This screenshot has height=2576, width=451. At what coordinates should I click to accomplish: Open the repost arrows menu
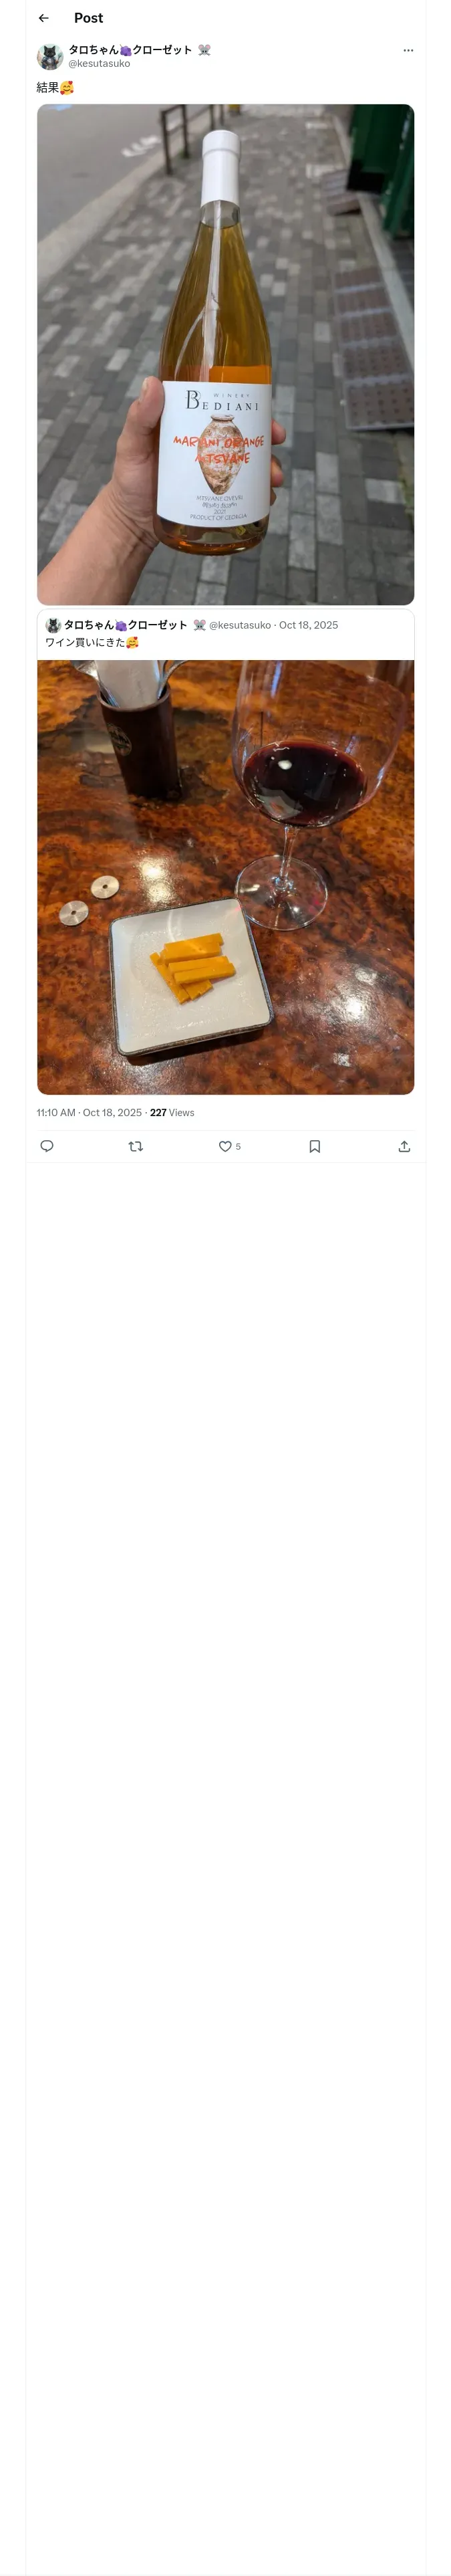(136, 1146)
